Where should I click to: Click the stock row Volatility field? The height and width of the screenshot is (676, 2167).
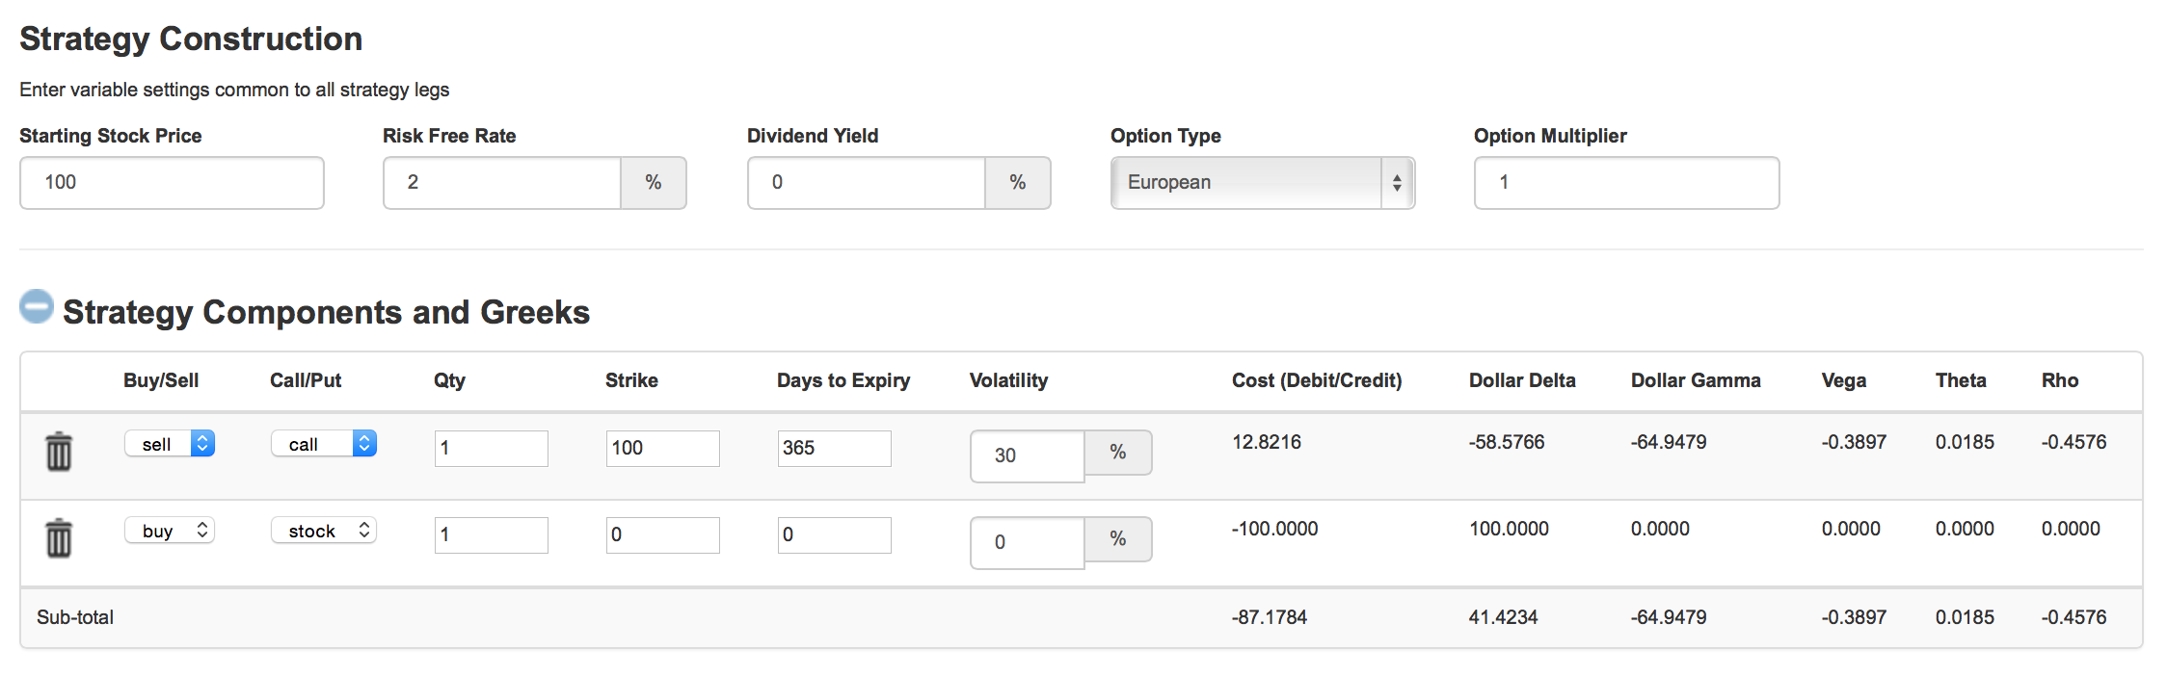click(x=1027, y=542)
